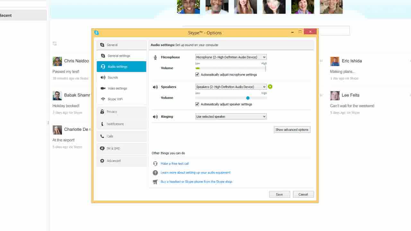411x231 pixels.
Task: Click the speaker volume slider handle
Action: point(248,98)
